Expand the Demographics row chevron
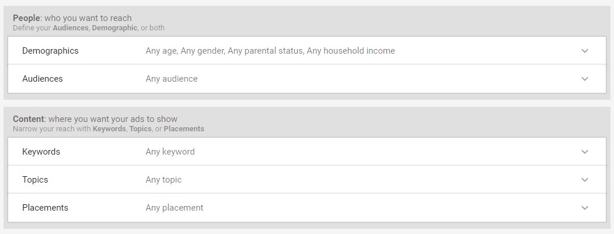Screen dimensions: 614x234 click(x=585, y=51)
